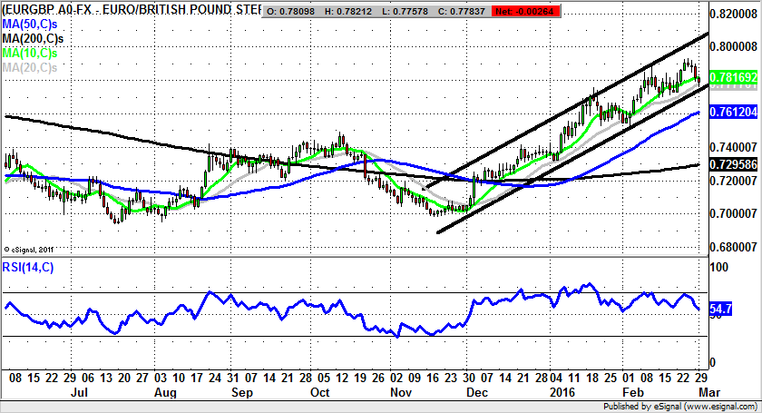Image resolution: width=762 pixels, height=413 pixels.
Task: Select the MA(50,C) indicator label
Action: point(30,25)
